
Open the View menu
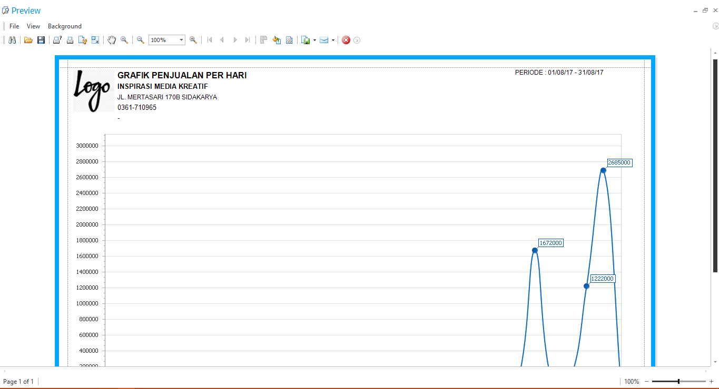pyautogui.click(x=33, y=26)
